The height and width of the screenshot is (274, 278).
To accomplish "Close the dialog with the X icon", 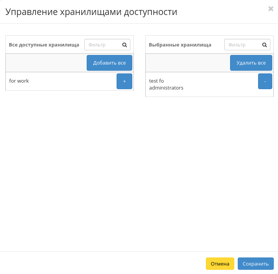I will 271,9.
